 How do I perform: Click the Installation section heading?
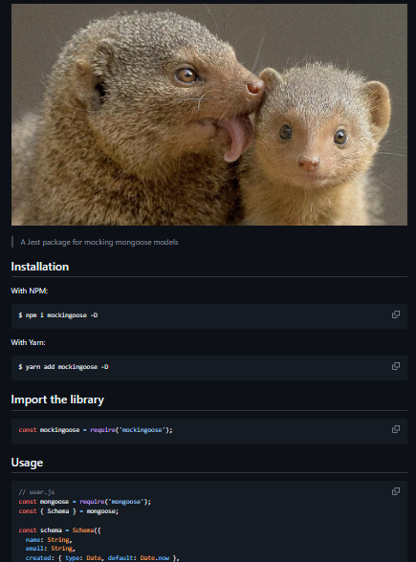40,267
